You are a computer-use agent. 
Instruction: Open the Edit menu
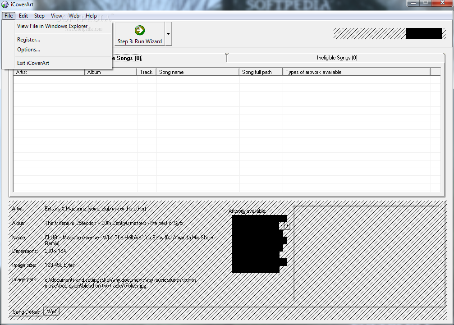[x=23, y=16]
